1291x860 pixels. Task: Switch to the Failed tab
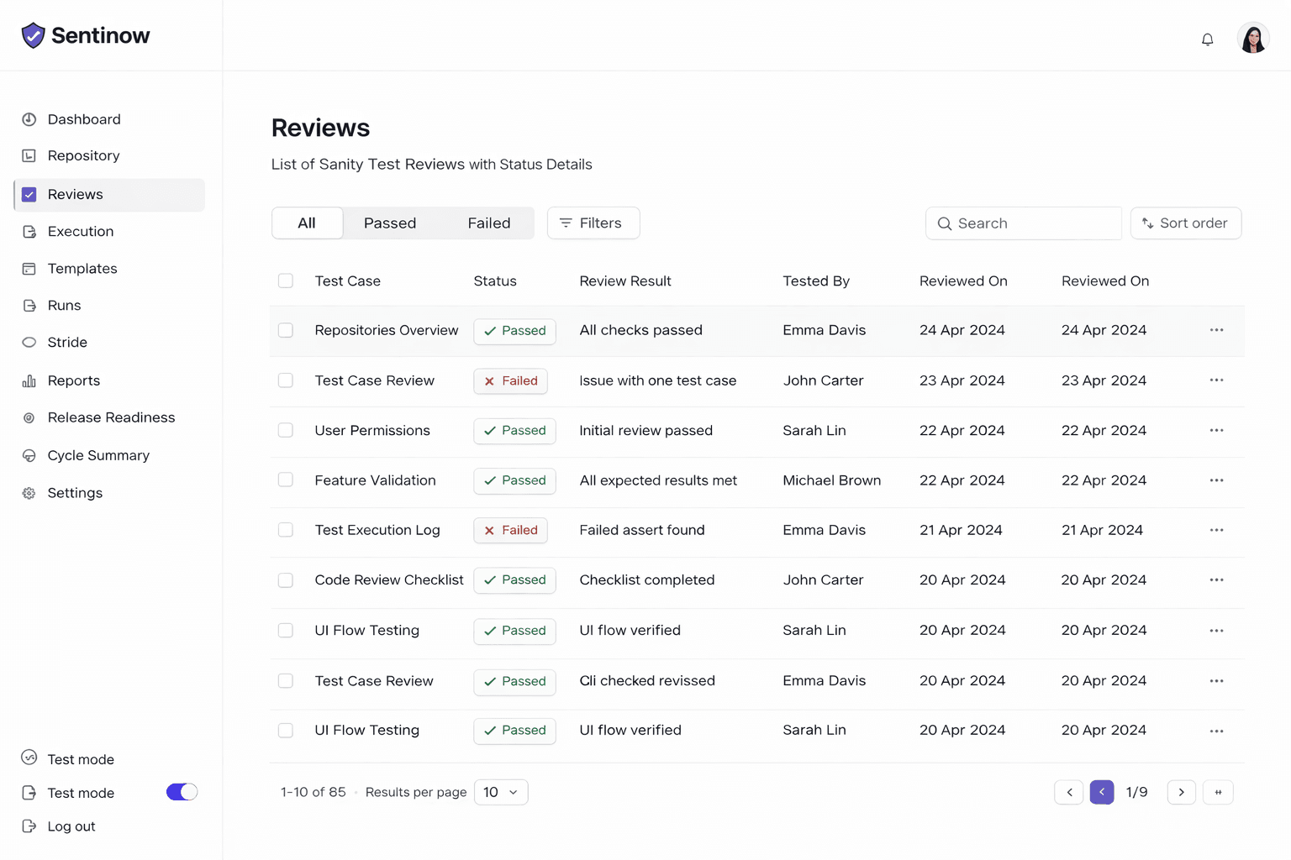488,223
